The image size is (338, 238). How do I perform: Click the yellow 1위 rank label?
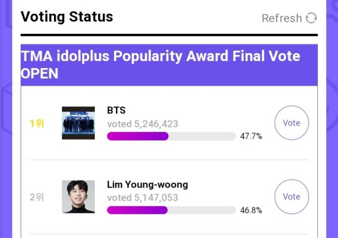[37, 124]
